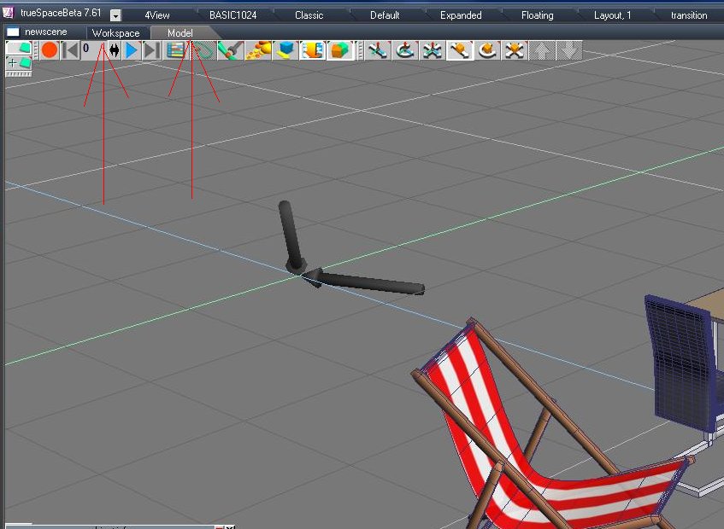Open the scene editor abacus icon
724x529 pixels.
[x=175, y=49]
